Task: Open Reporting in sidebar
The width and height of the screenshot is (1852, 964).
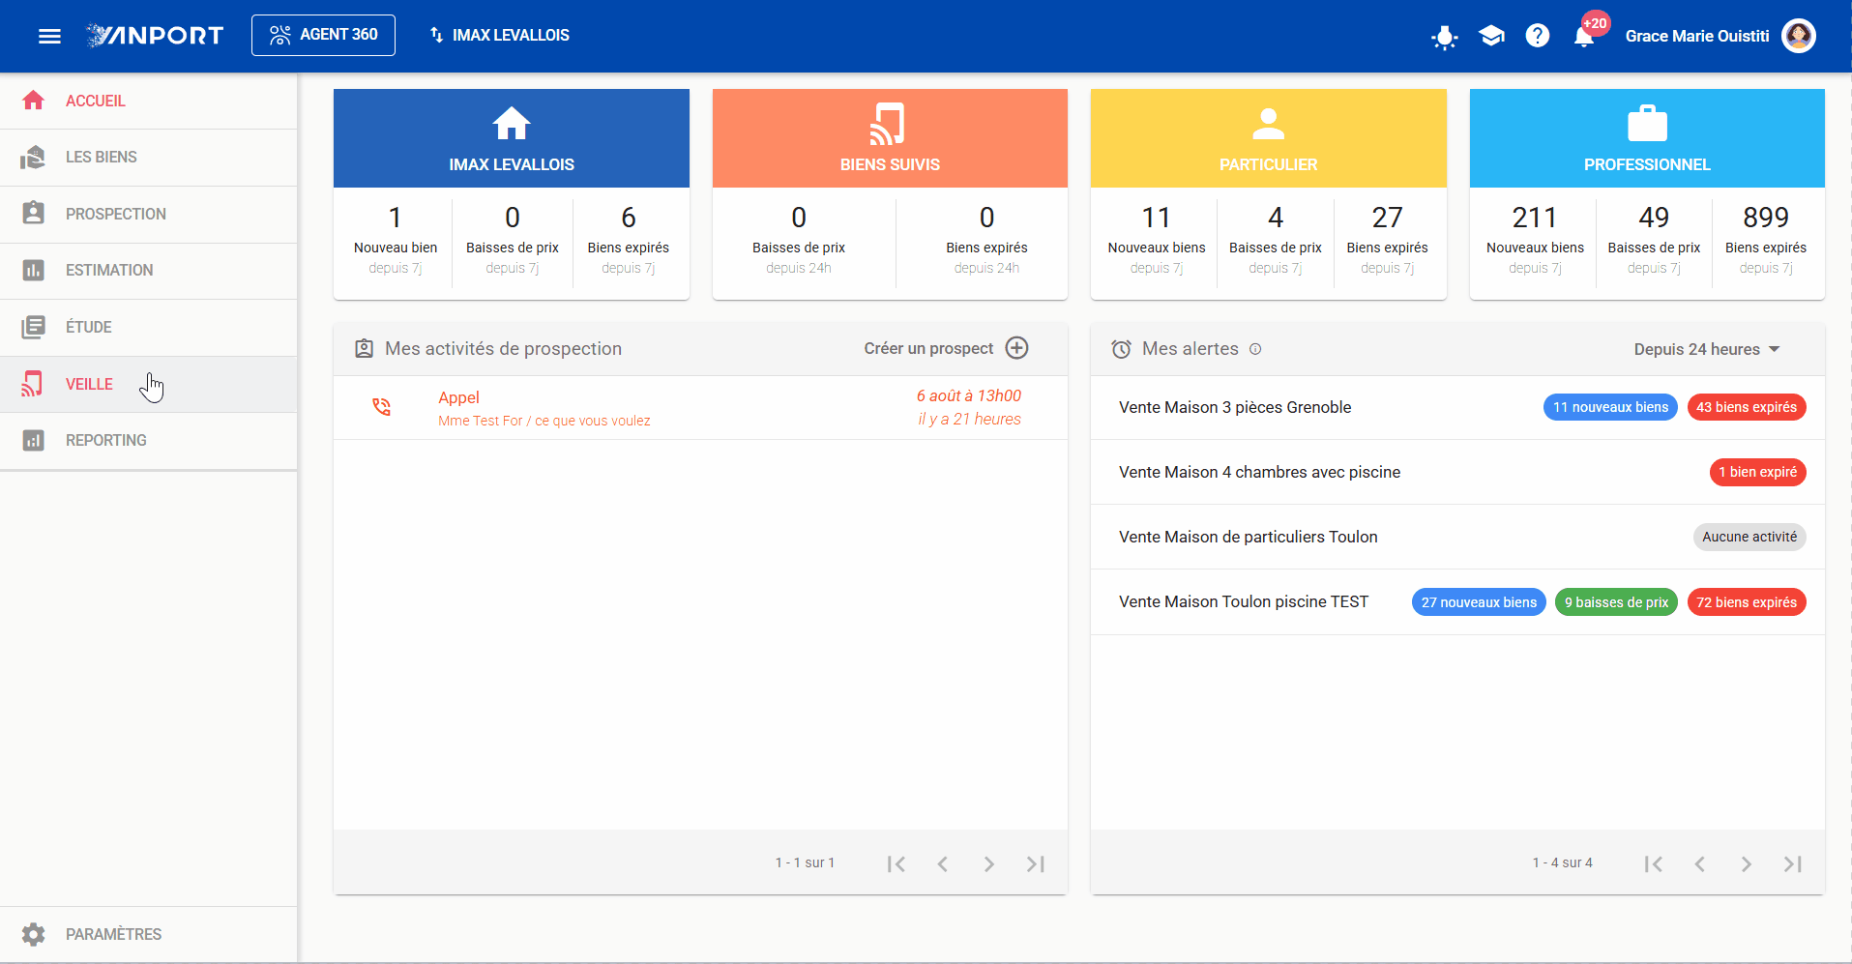Action: pyautogui.click(x=148, y=440)
